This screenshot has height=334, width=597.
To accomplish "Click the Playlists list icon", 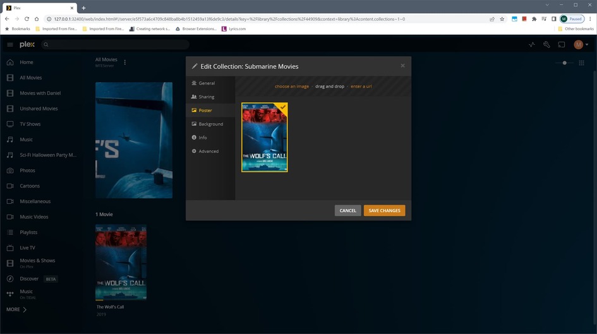I will [10, 232].
